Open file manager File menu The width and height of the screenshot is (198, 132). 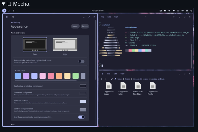click(x=108, y=74)
